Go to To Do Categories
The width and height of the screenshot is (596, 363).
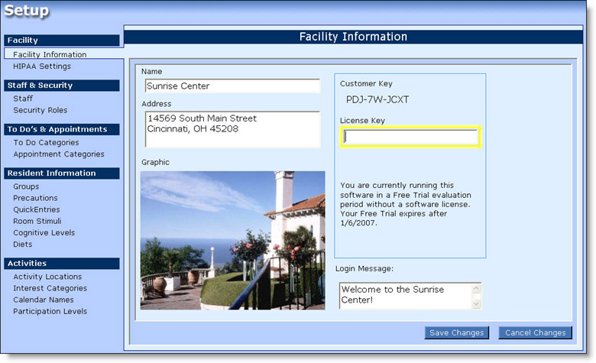click(46, 142)
